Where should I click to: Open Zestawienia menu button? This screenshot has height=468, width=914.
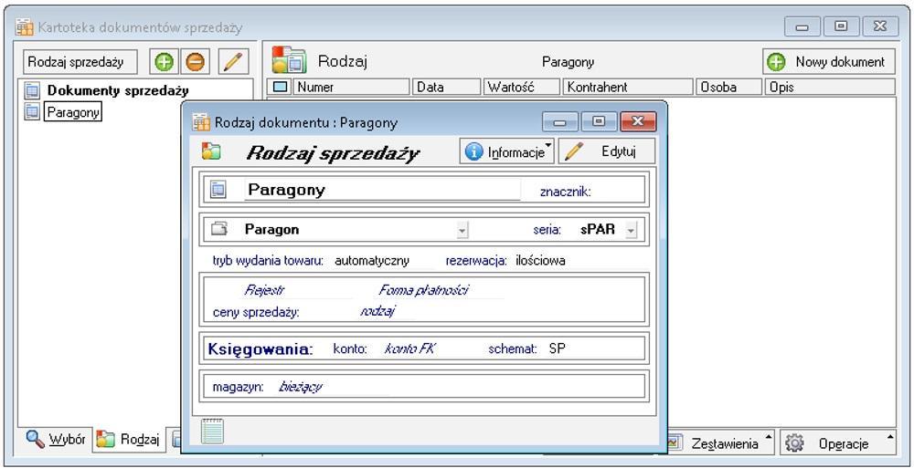tap(720, 443)
